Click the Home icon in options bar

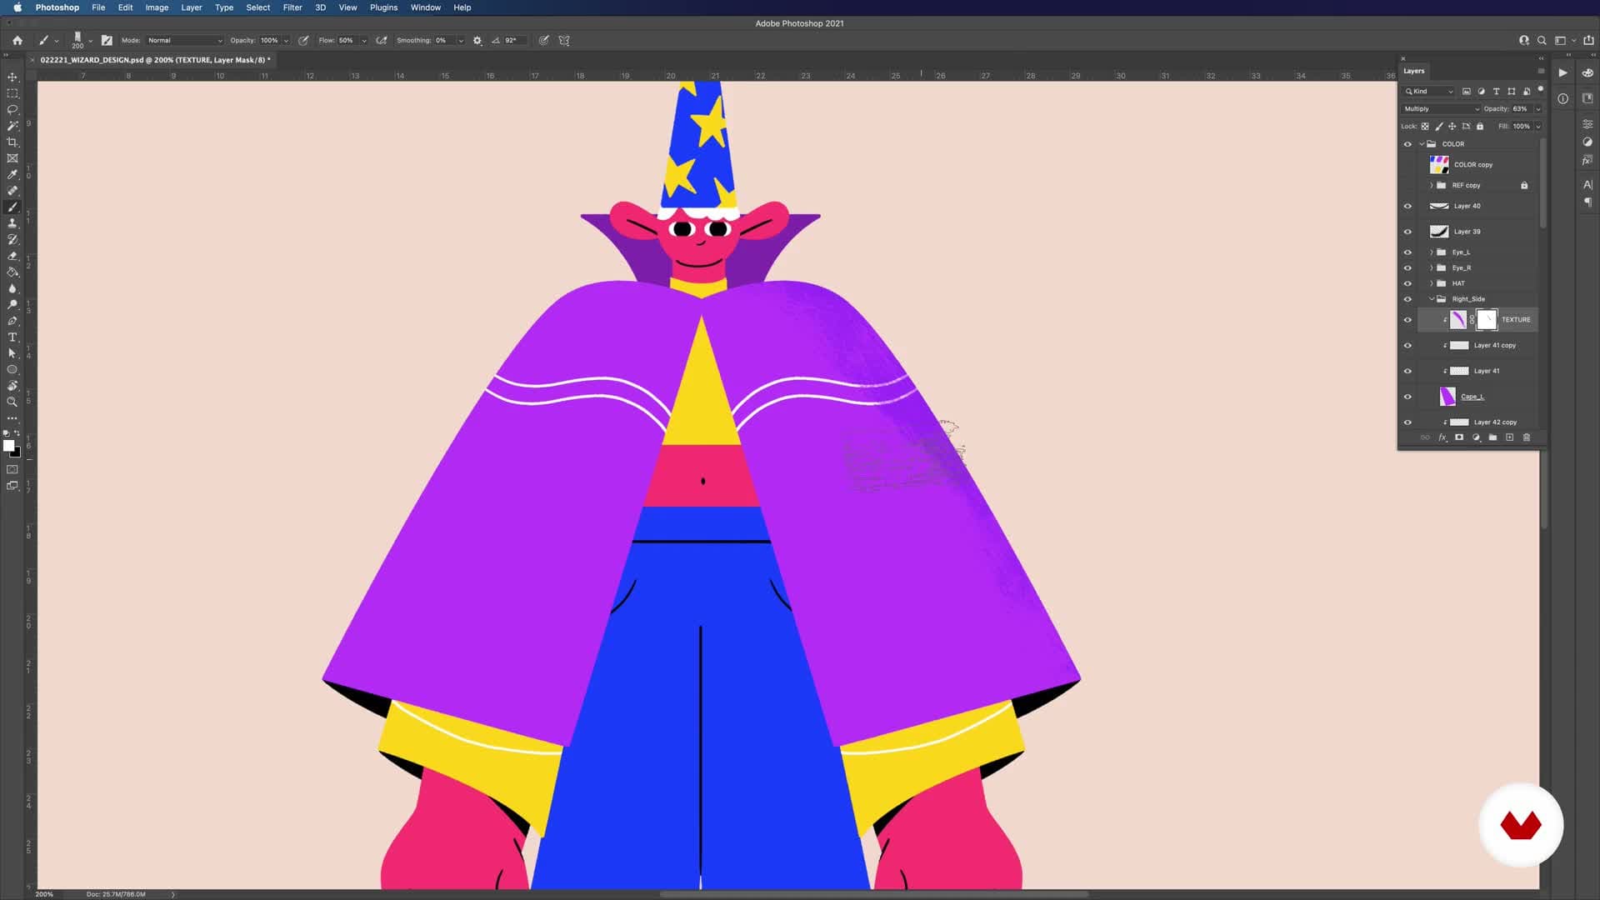point(17,40)
